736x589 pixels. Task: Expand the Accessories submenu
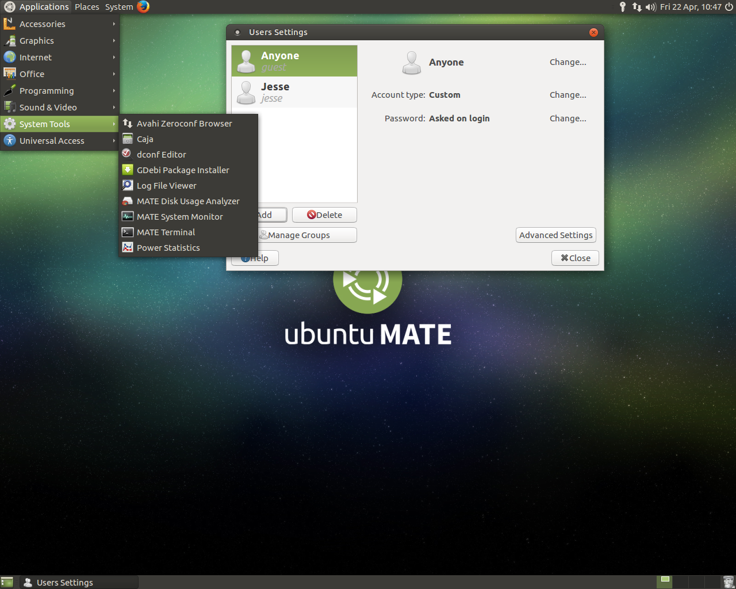tap(60, 24)
